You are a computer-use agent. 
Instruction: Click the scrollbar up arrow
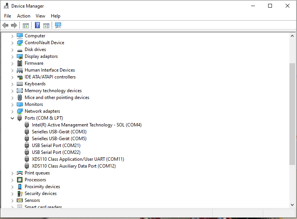tap(292, 36)
